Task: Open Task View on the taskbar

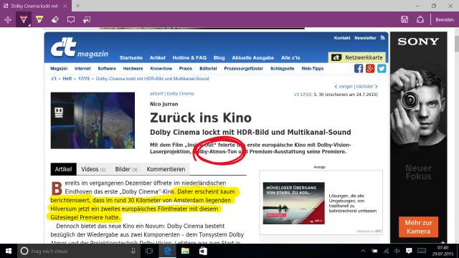Action: pyautogui.click(x=149, y=251)
